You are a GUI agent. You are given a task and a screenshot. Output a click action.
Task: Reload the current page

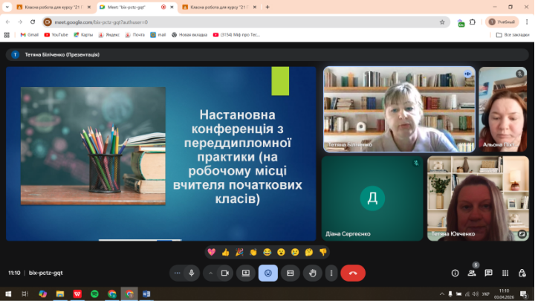33,22
